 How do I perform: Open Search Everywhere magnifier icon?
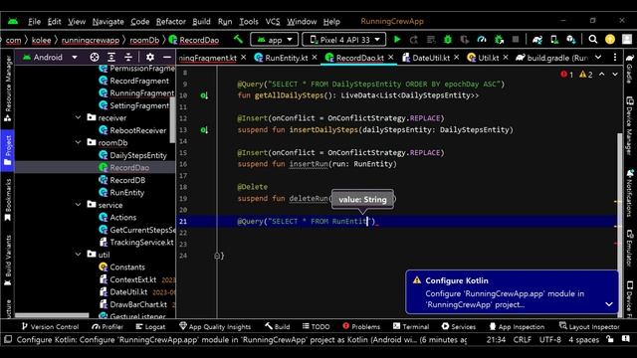pos(593,40)
